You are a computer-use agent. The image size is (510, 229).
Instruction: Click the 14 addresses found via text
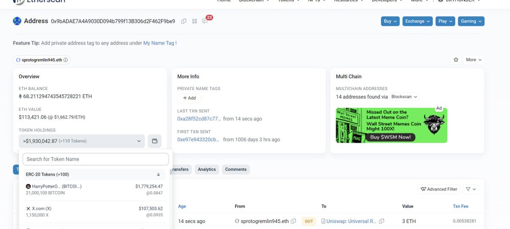tap(362, 97)
